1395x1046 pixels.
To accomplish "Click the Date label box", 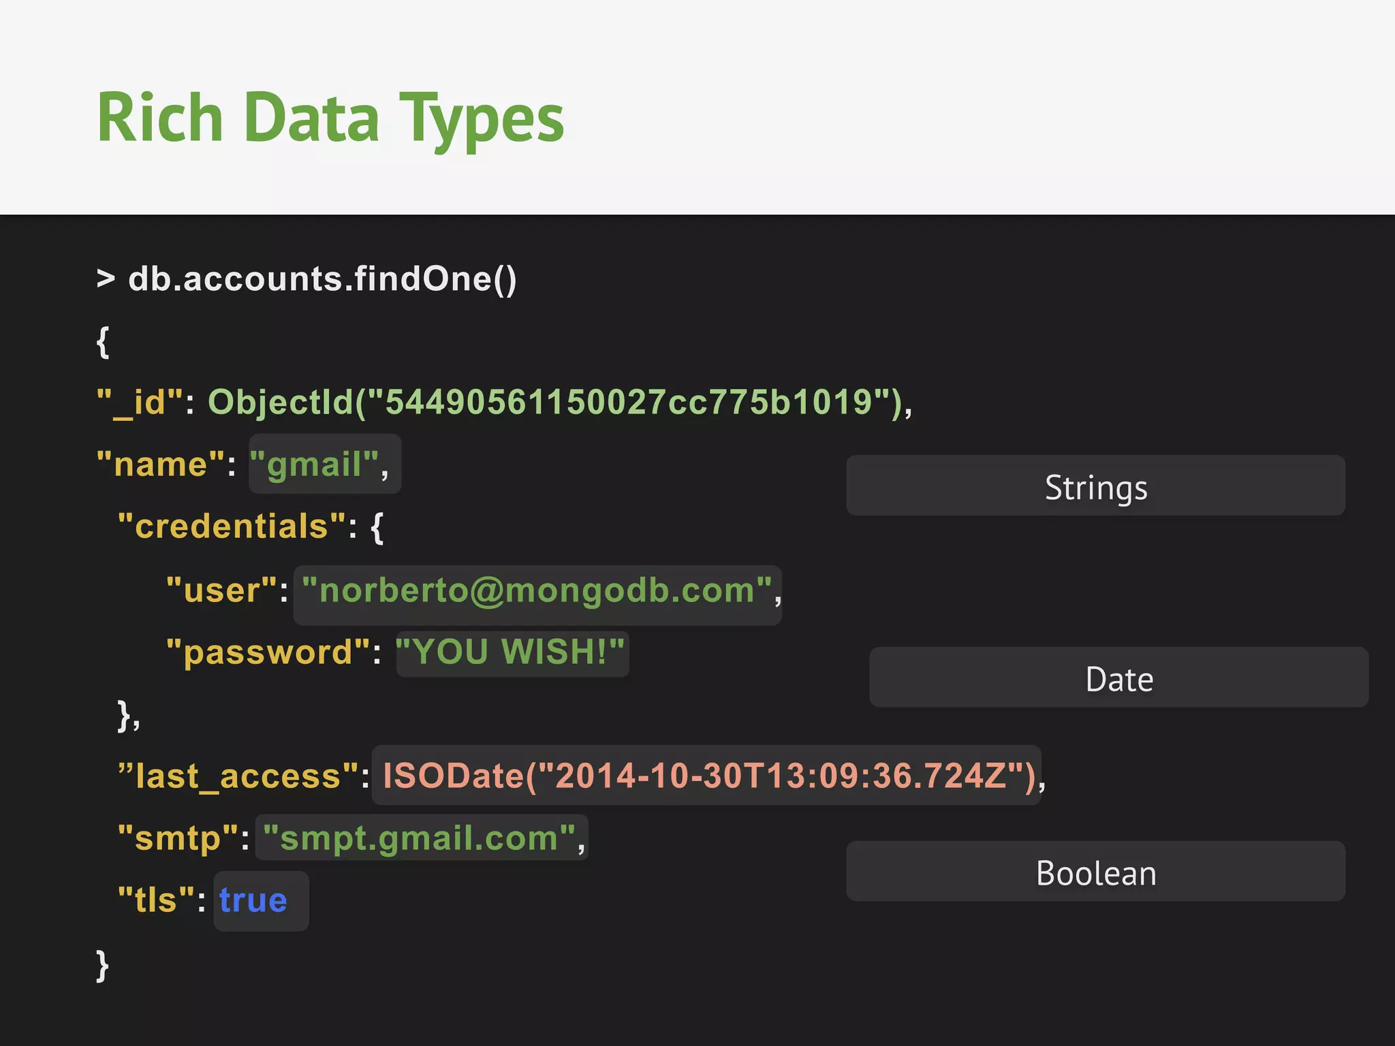I will point(1118,678).
